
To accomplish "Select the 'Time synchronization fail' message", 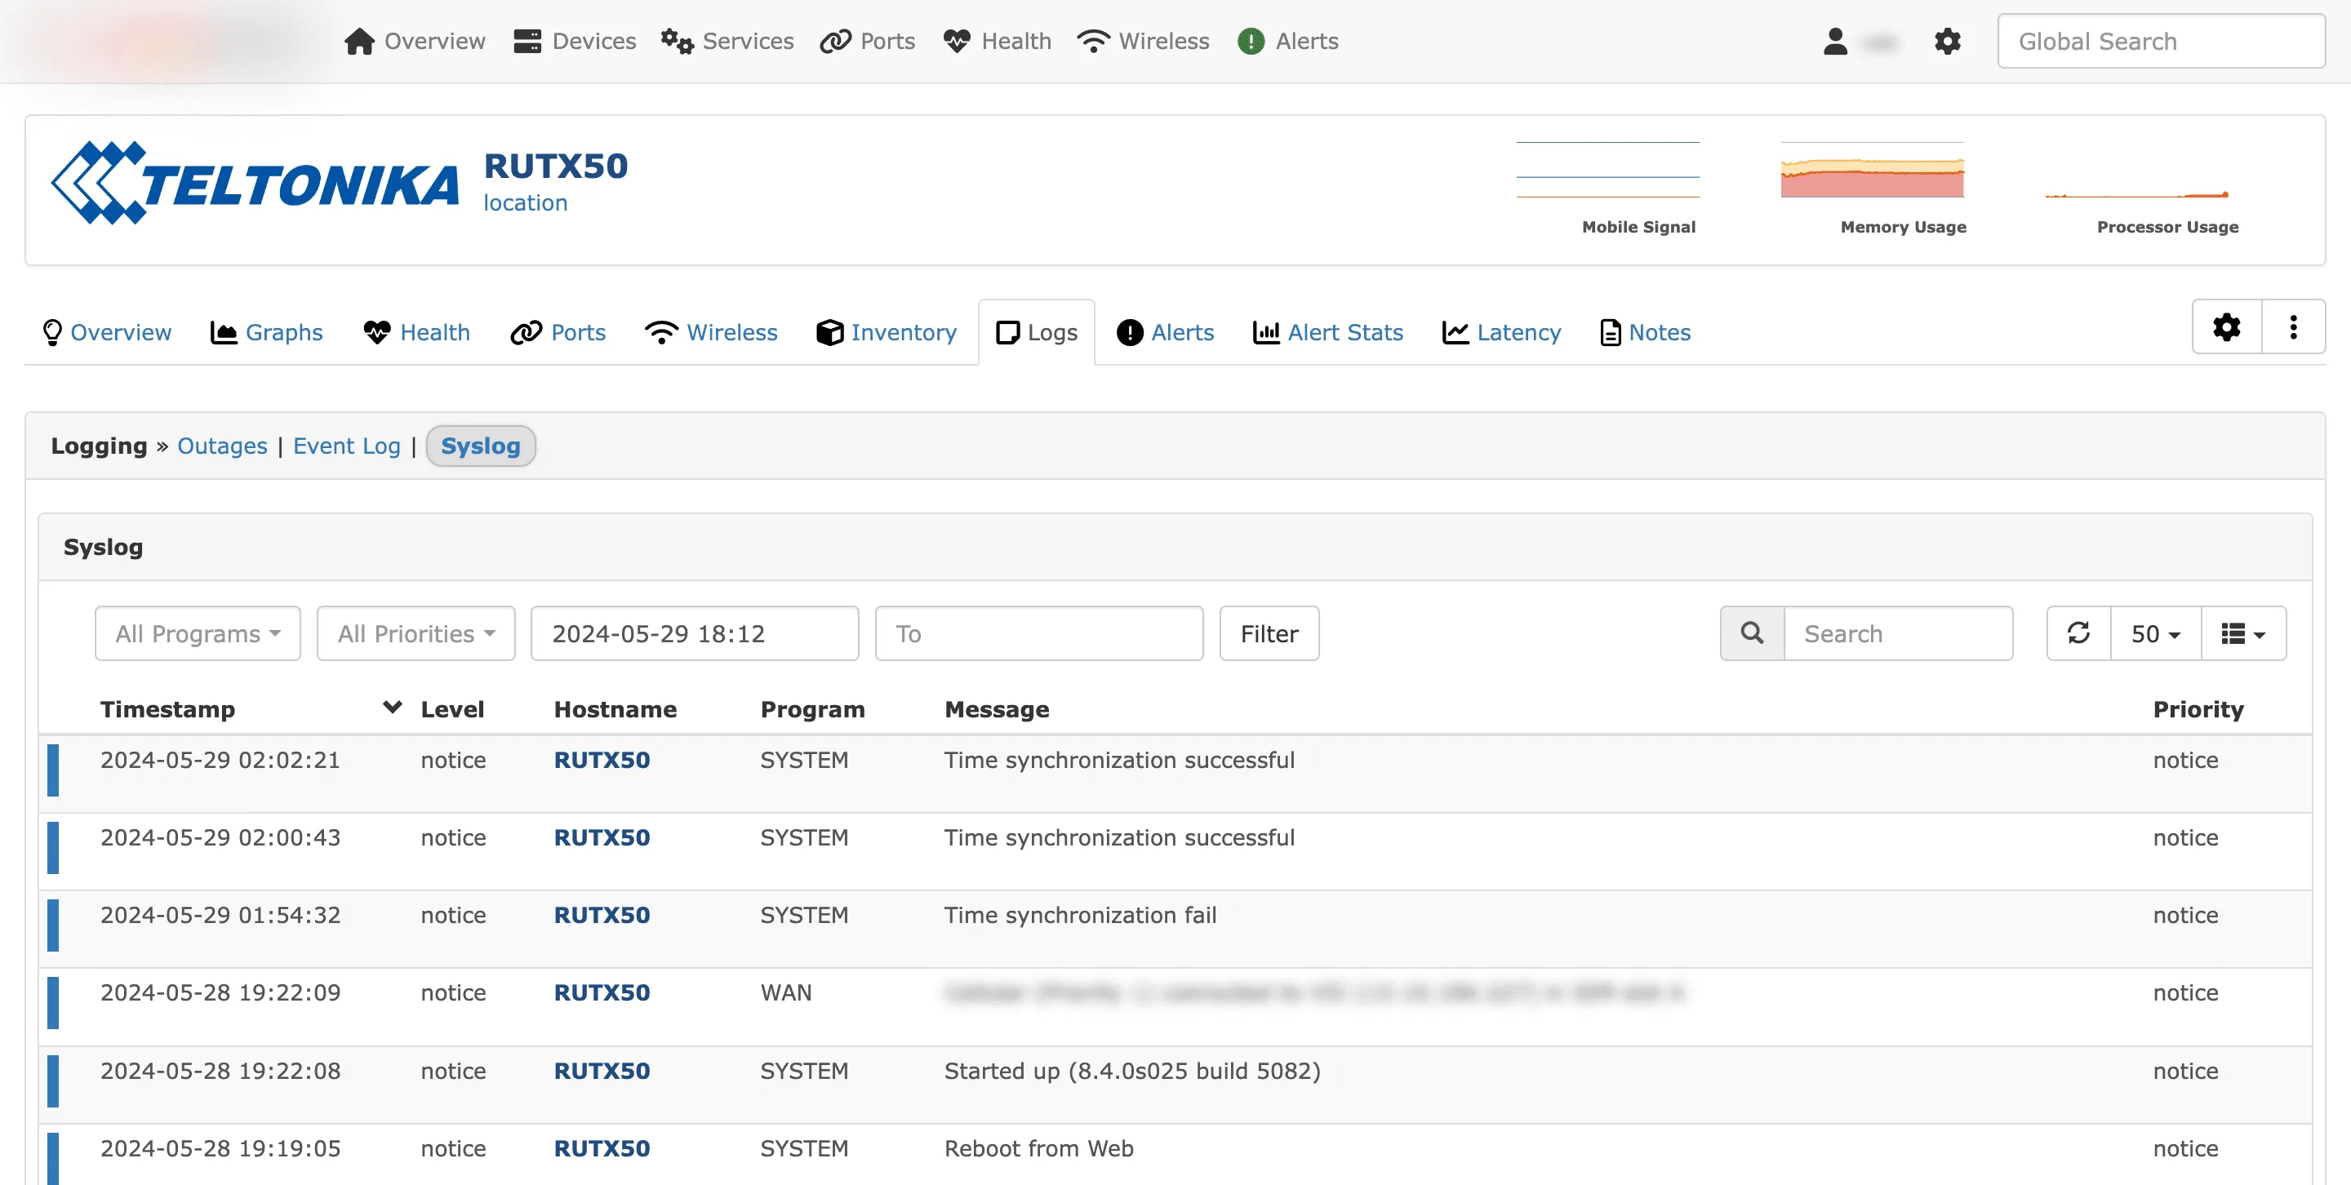I will 1080,915.
